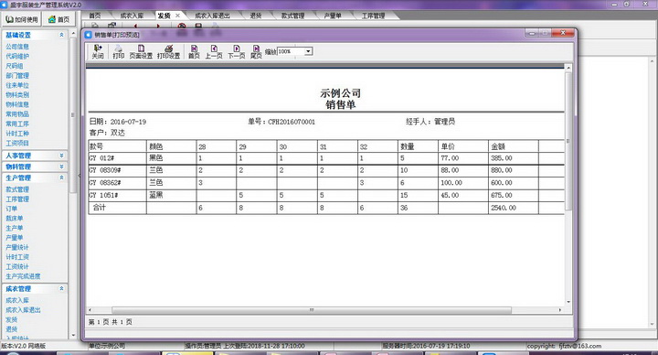The height and width of the screenshot is (355, 658).
Task: Open sidebar 成衣入库 under 成衣管理
Action: pos(17,300)
